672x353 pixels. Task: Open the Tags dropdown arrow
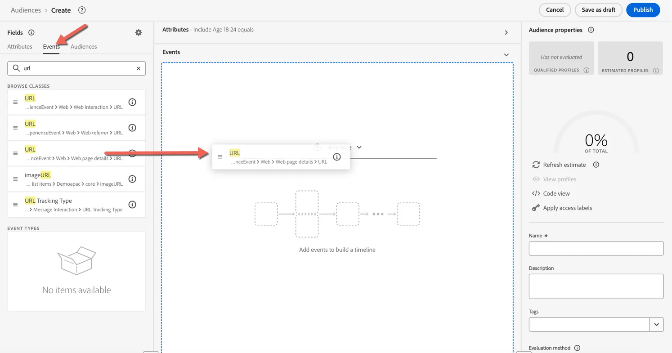click(x=657, y=325)
